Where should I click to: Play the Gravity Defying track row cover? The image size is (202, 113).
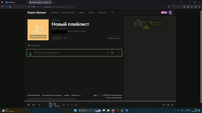point(30,53)
